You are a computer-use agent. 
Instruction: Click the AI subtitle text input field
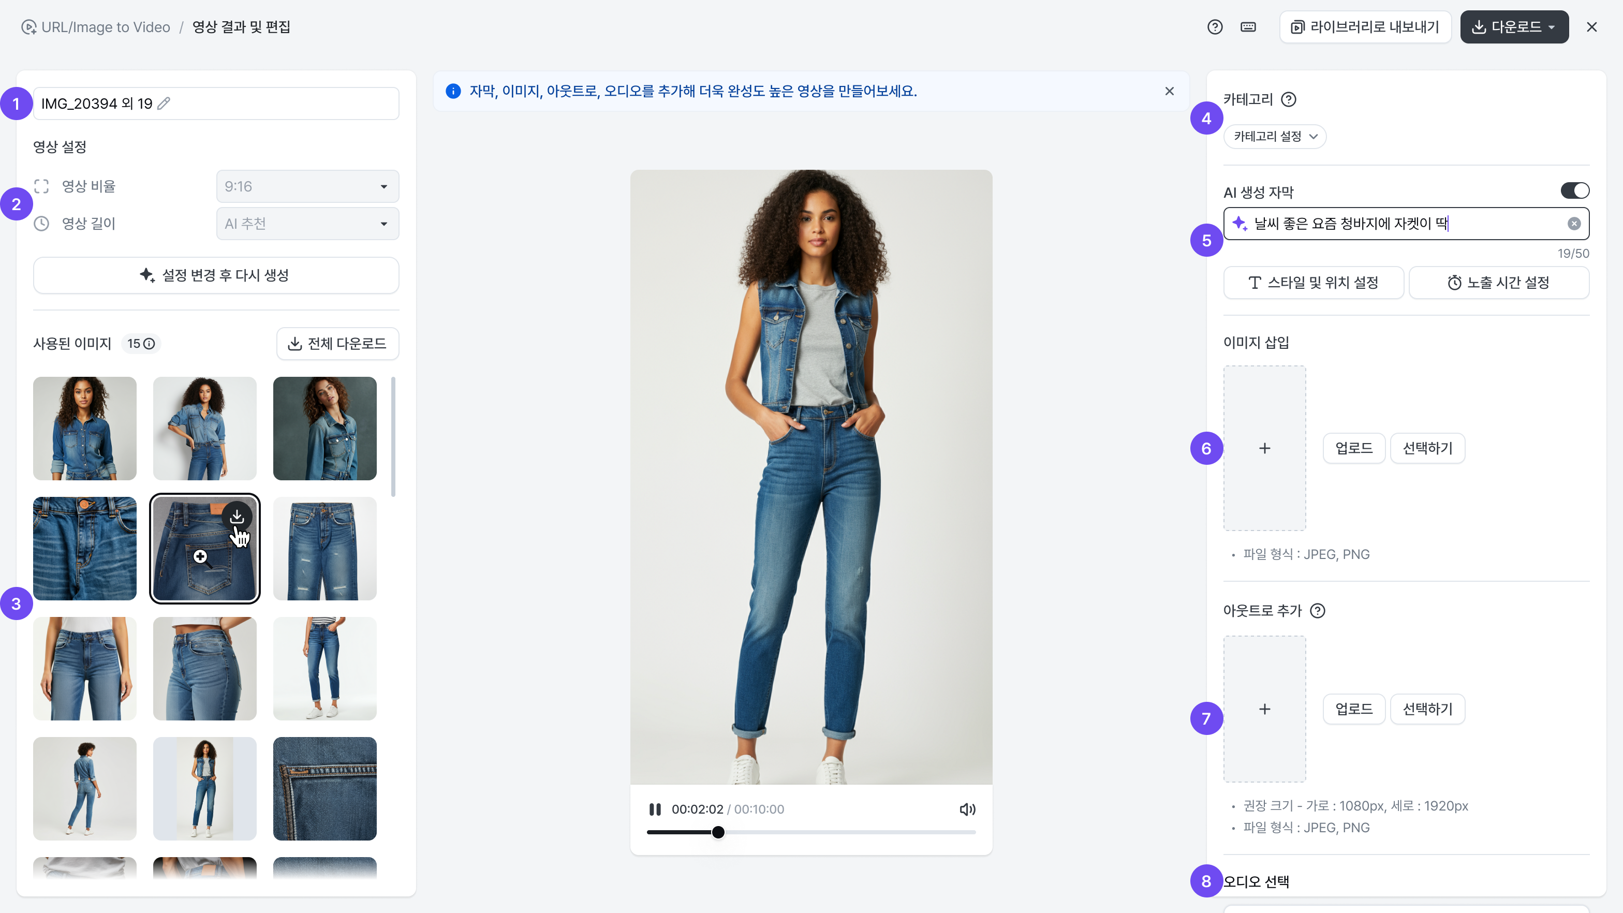1406,224
